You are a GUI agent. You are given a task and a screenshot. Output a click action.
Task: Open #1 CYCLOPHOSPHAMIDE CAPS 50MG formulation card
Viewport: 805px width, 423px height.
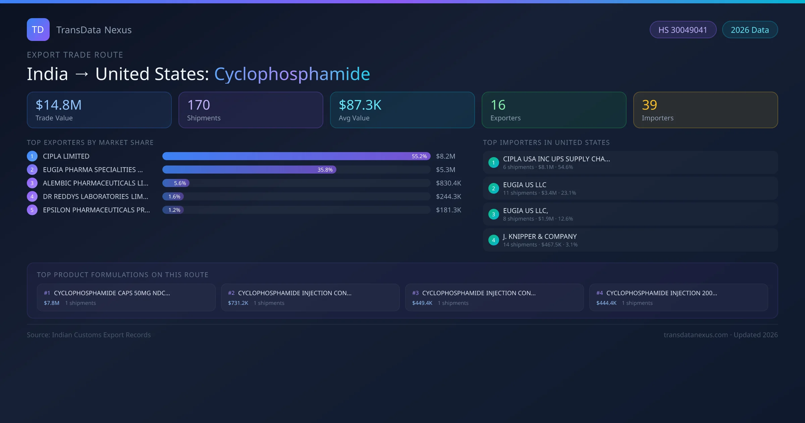(x=126, y=297)
